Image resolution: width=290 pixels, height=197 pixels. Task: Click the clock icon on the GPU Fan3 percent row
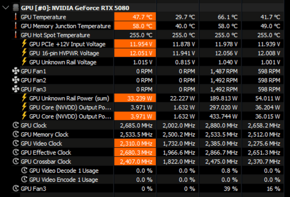[16, 189]
